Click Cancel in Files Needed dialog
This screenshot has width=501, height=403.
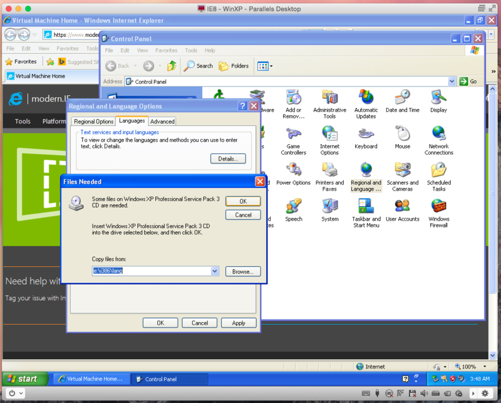(243, 215)
